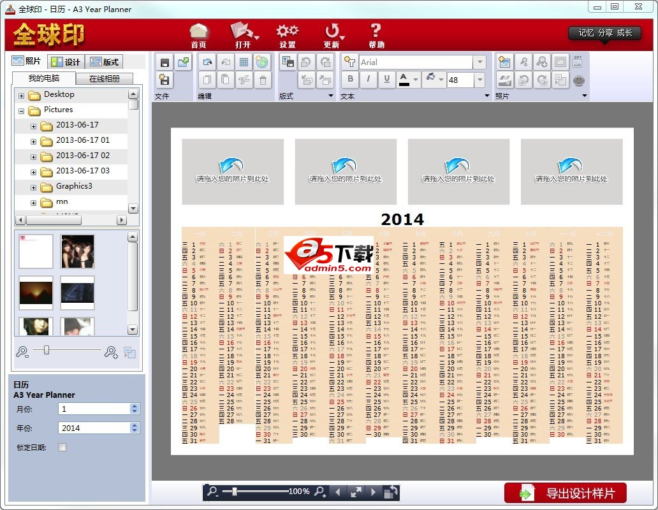The width and height of the screenshot is (658, 510).
Task: Click the delete trash can icon
Action: 263,80
